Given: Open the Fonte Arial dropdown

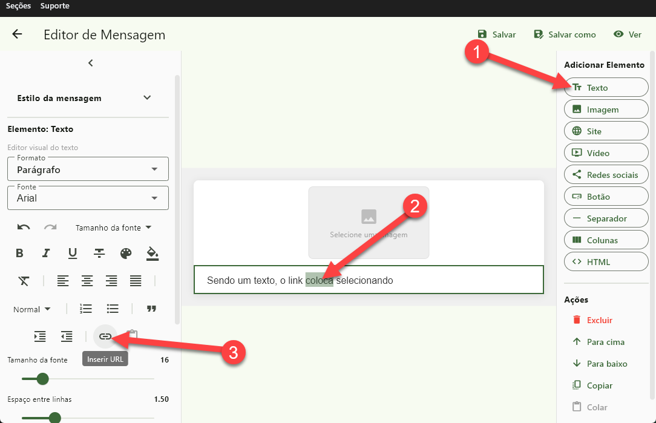Looking at the screenshot, I should pos(88,198).
